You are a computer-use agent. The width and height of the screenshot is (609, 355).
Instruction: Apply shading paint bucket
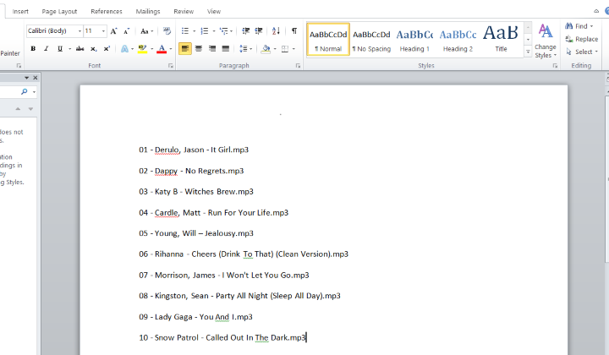[x=266, y=49]
